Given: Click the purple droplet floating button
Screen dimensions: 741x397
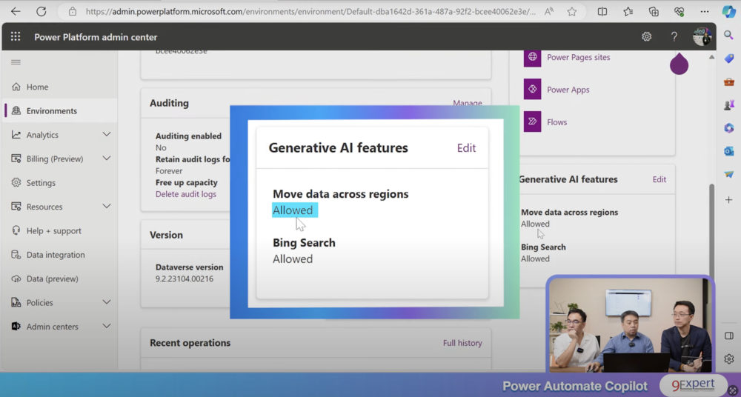Looking at the screenshot, I should point(679,63).
